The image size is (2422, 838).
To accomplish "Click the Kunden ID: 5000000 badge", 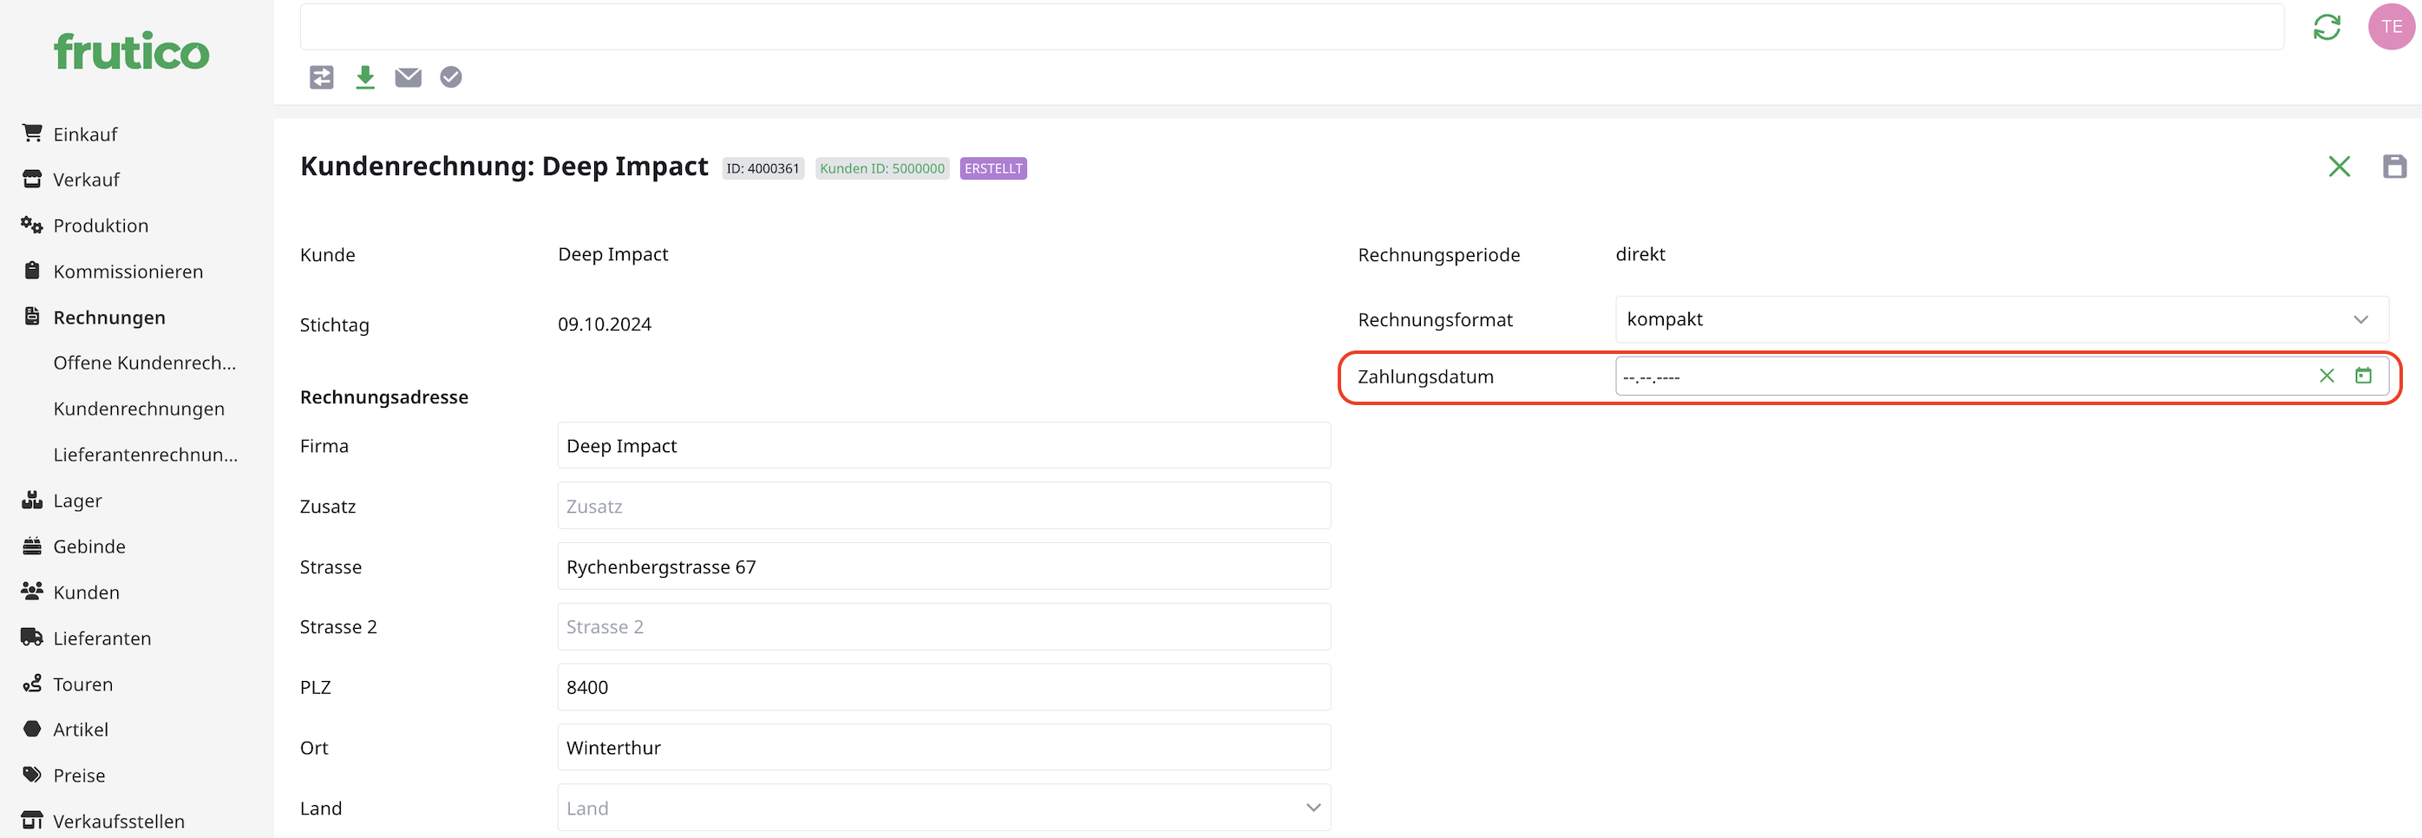I will pos(882,168).
